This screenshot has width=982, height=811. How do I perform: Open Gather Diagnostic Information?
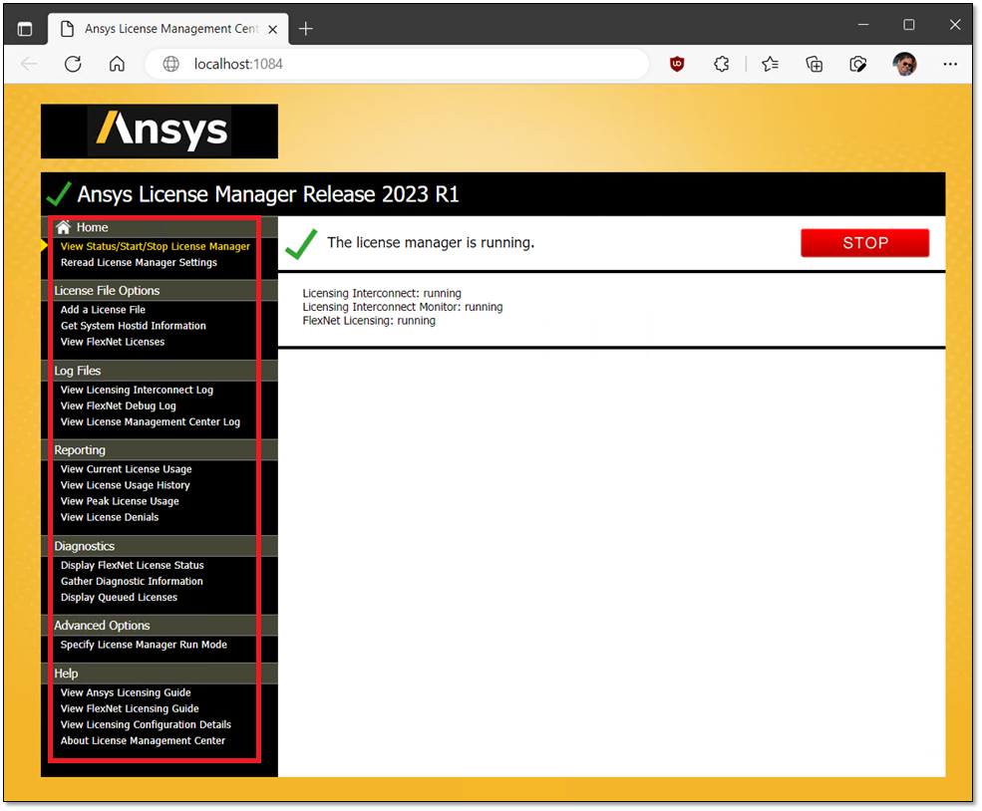click(x=133, y=581)
